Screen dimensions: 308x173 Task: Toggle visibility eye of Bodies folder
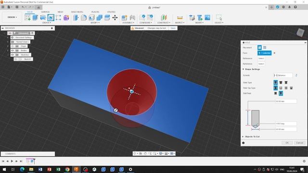click(13, 50)
